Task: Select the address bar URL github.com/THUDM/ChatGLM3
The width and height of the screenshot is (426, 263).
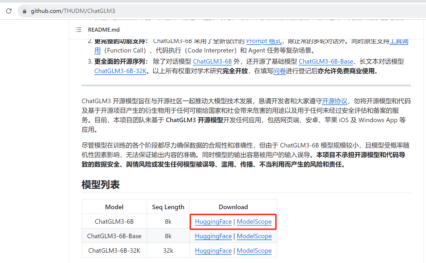Action: [73, 11]
